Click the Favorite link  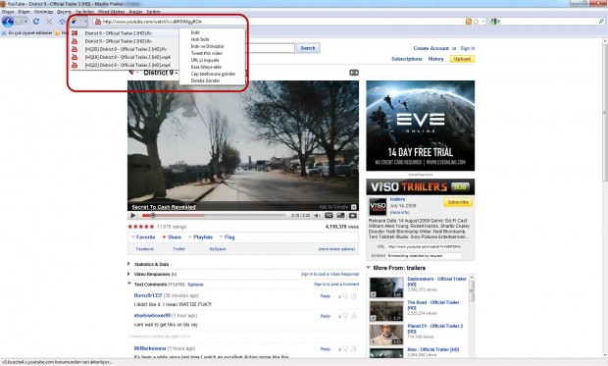[x=145, y=237]
